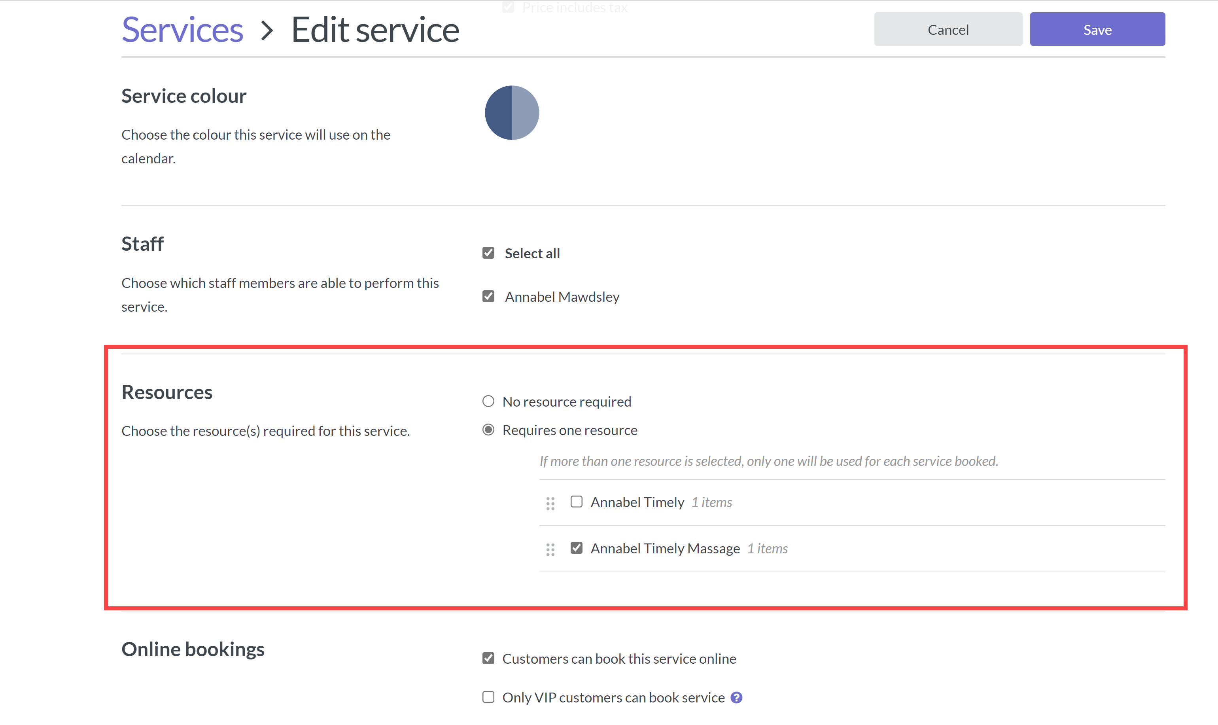Check the Annabel Timely resource checkbox
This screenshot has height=725, width=1218.
coord(576,502)
